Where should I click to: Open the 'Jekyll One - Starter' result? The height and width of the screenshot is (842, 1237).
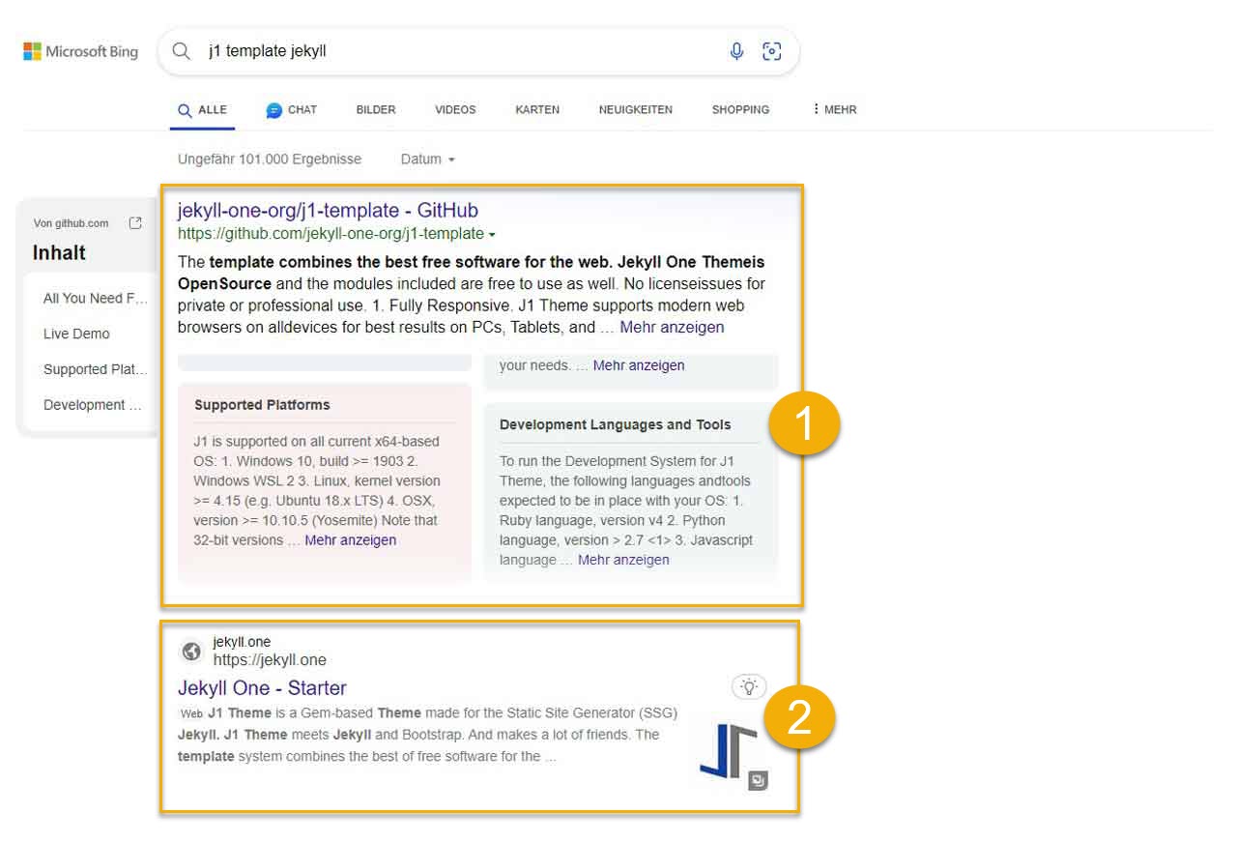click(262, 688)
